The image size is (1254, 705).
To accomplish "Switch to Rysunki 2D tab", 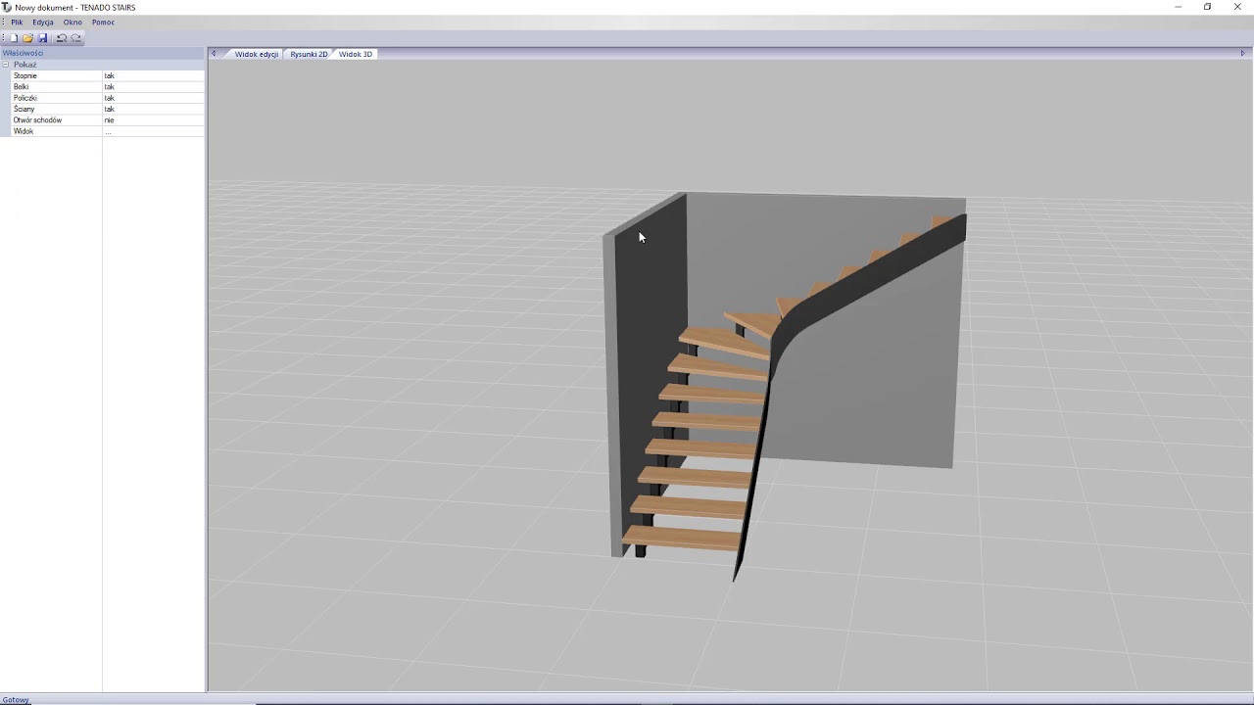I will (x=309, y=54).
